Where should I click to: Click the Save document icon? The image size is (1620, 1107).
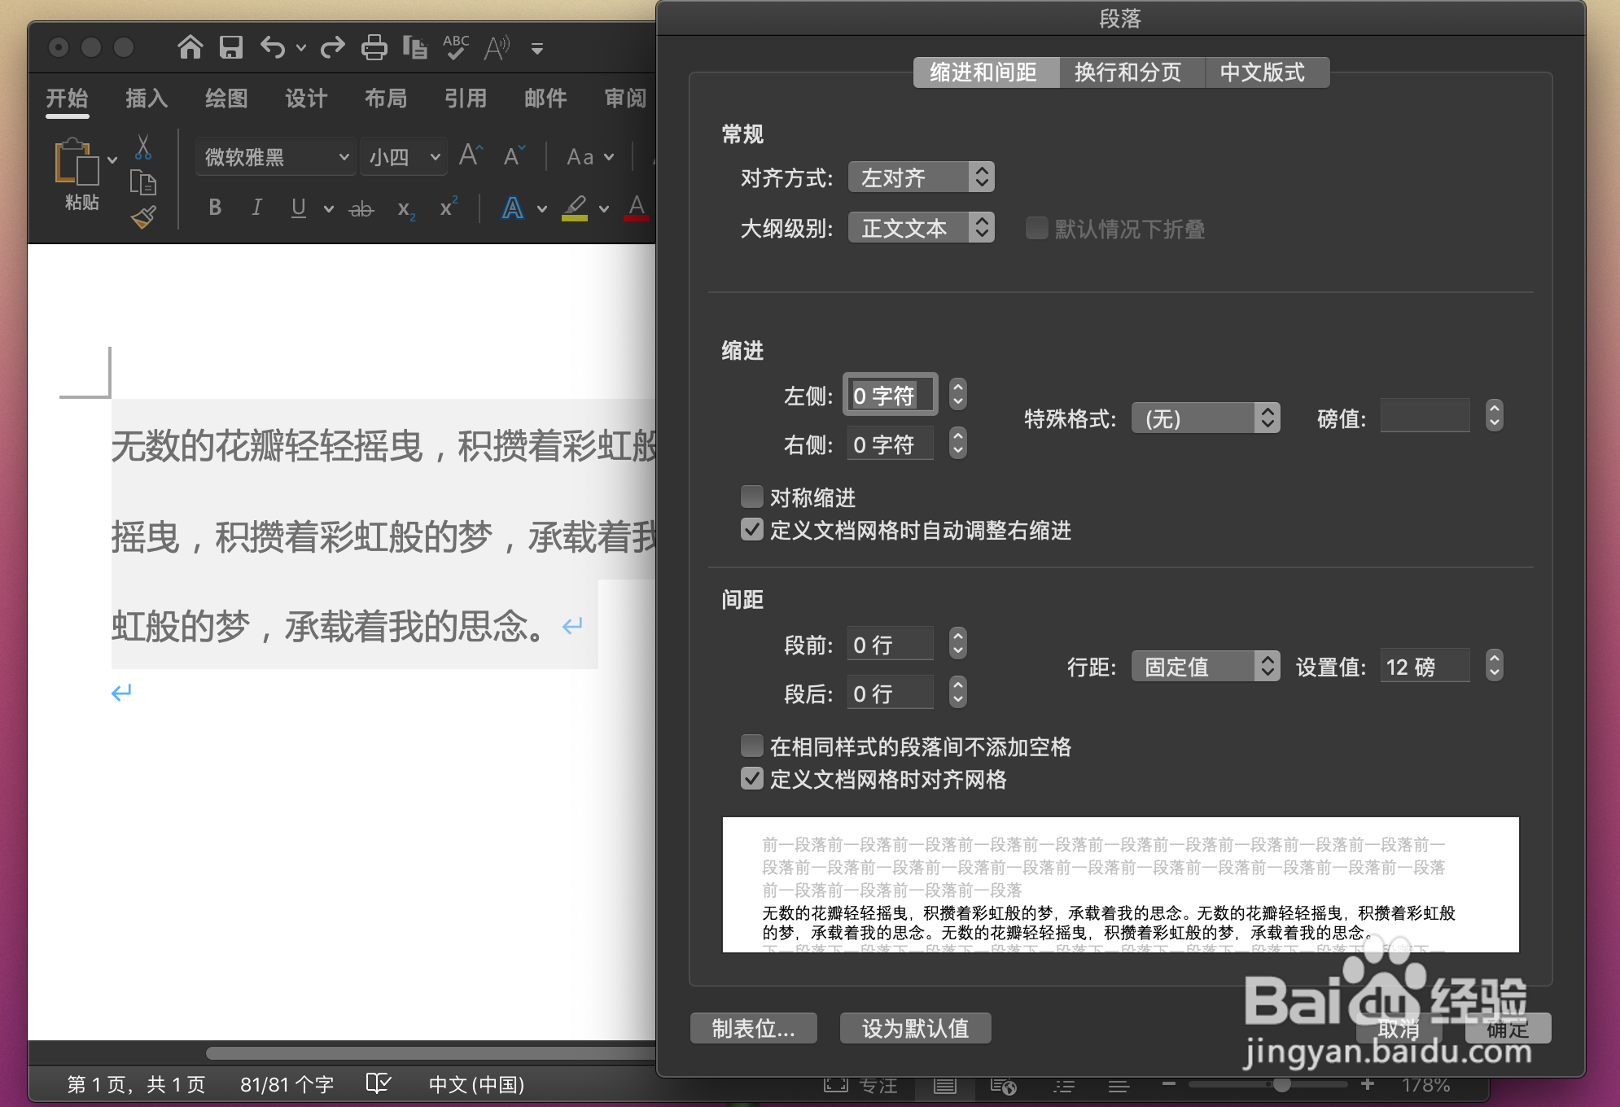[x=231, y=47]
